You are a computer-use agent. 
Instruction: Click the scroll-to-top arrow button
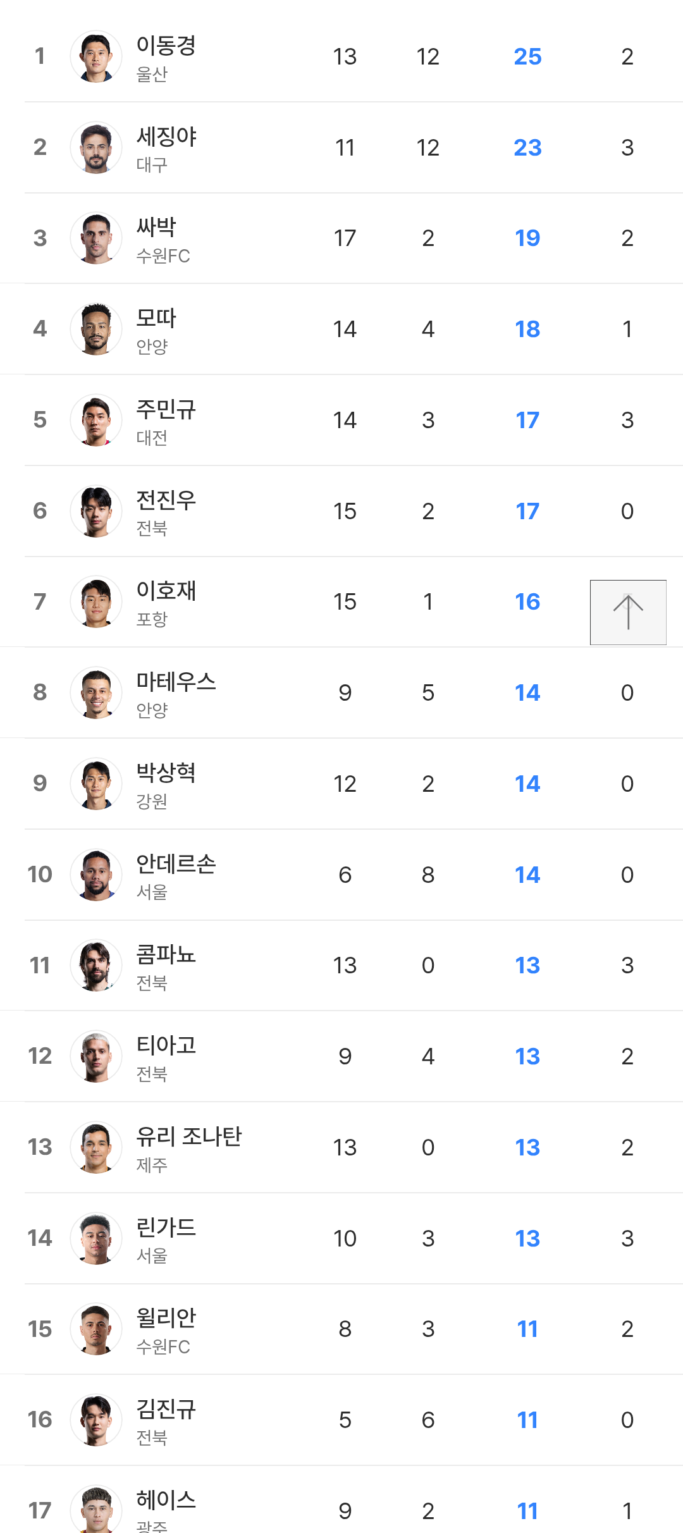pyautogui.click(x=628, y=612)
